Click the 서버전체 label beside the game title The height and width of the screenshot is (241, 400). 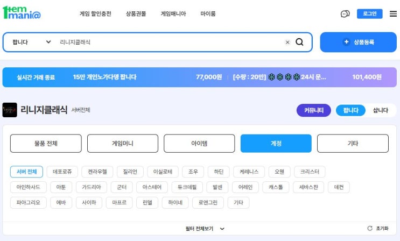(81, 110)
